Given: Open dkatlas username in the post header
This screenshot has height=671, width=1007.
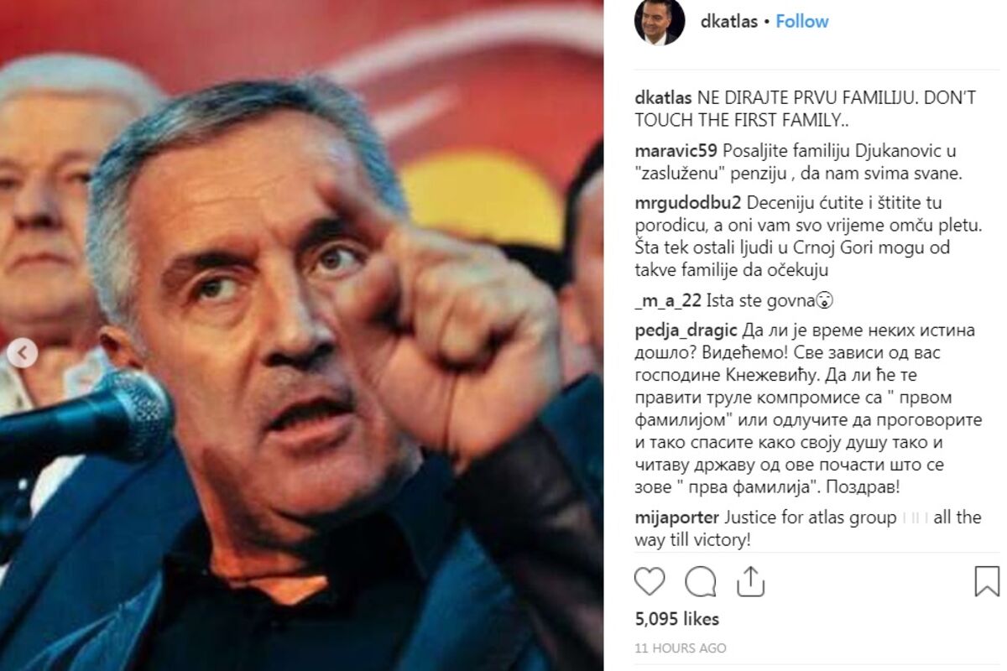Looking at the screenshot, I should [x=728, y=22].
